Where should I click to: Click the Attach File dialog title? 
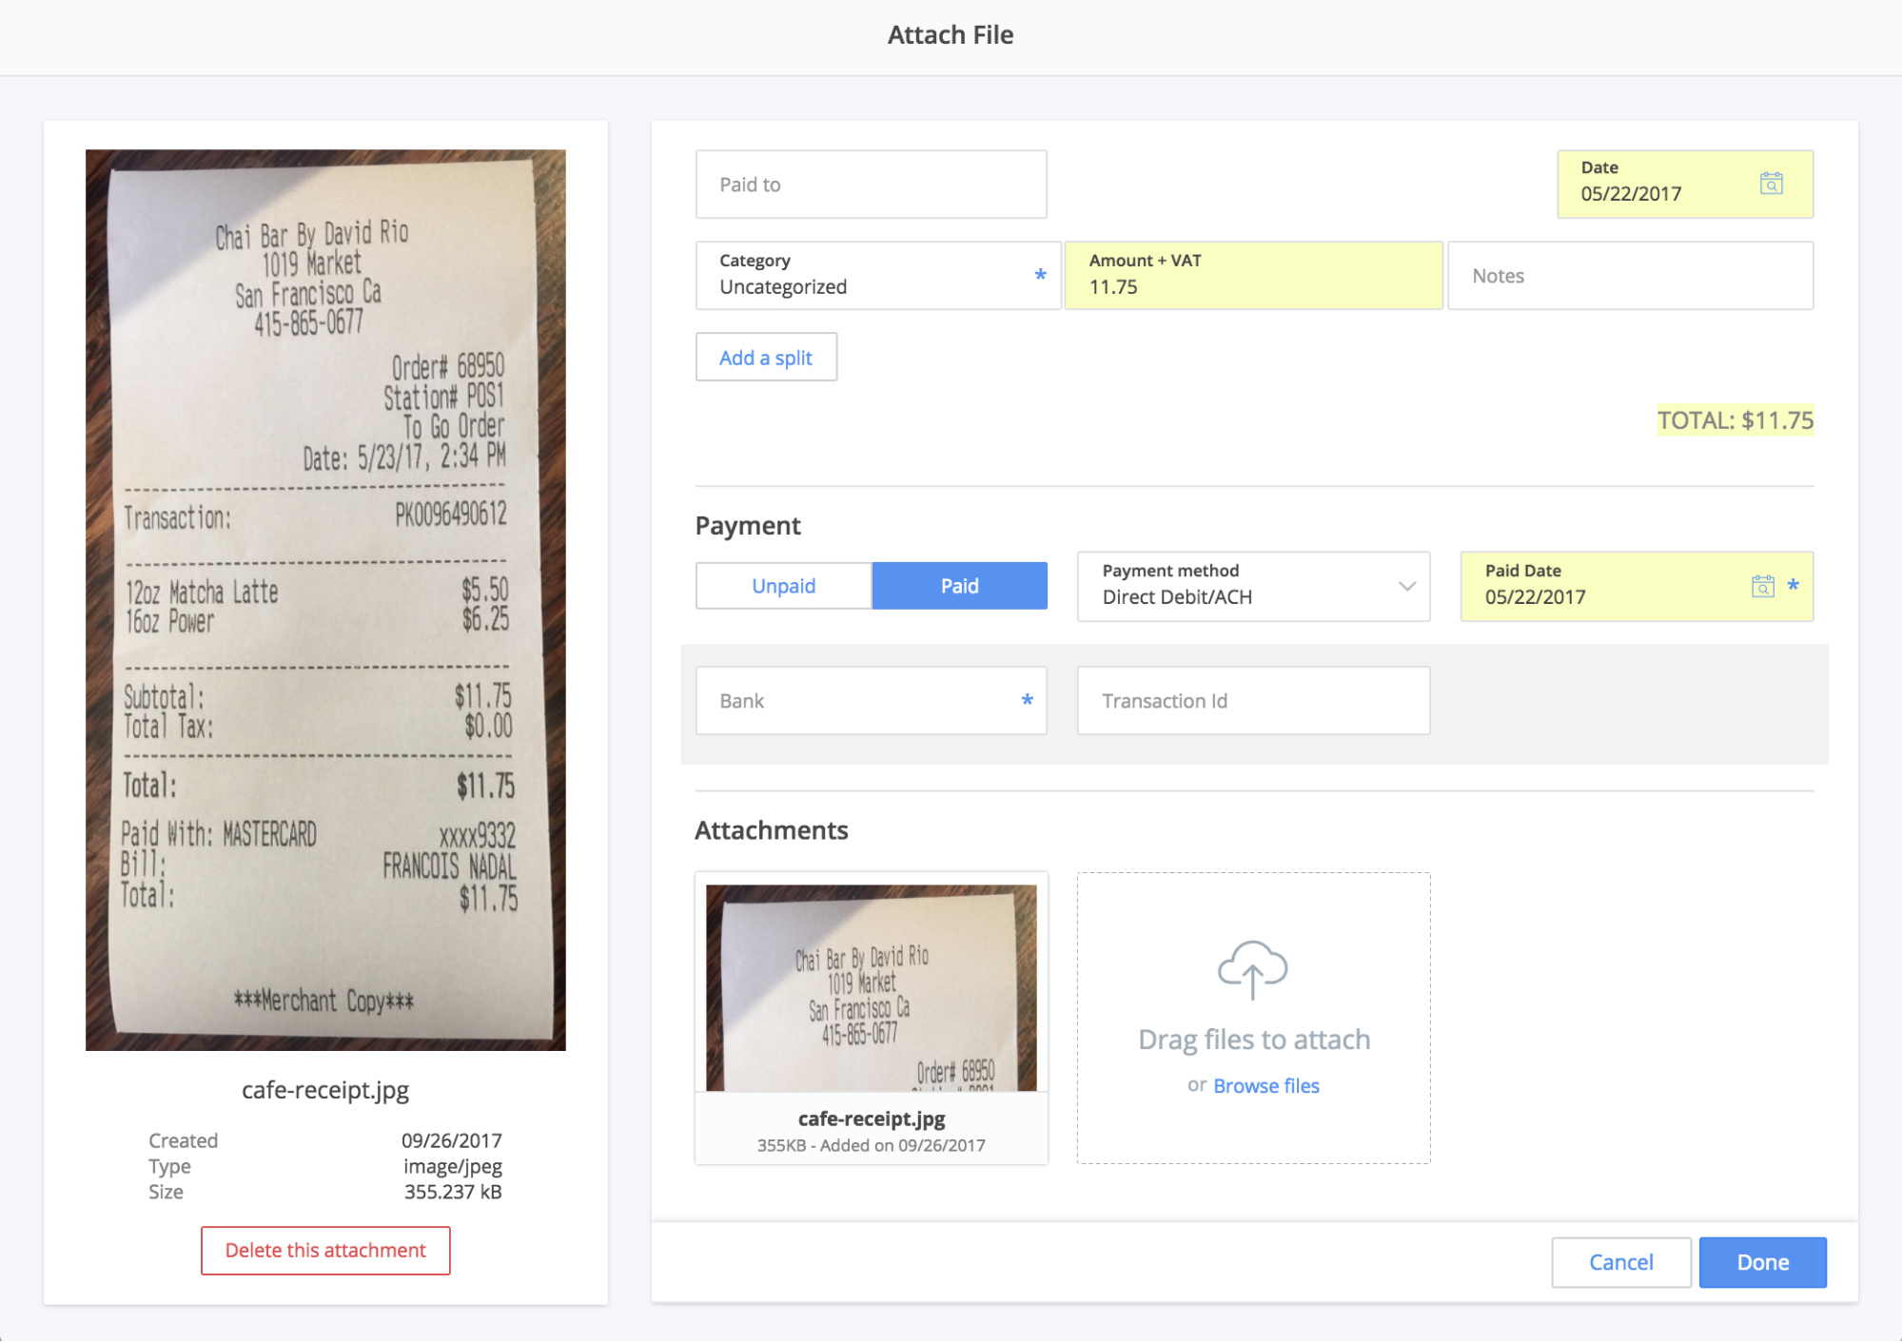point(951,35)
